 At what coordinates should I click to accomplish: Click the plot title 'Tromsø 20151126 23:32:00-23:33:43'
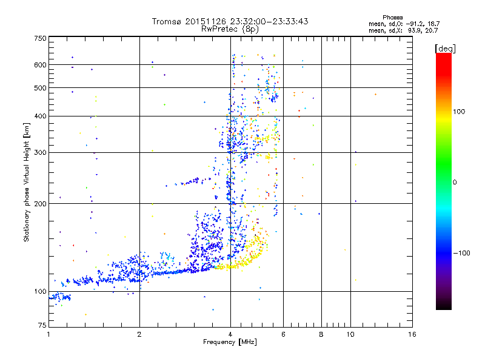click(x=230, y=21)
